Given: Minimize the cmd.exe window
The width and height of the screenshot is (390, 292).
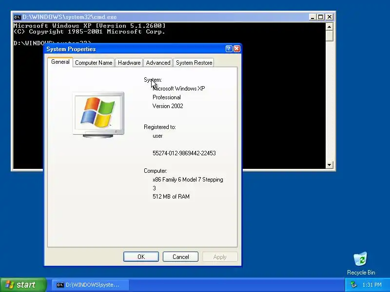Looking at the screenshot, I should (x=312, y=17).
